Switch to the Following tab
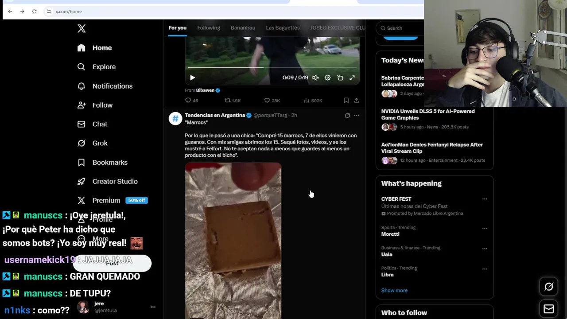567x319 pixels. click(x=209, y=28)
